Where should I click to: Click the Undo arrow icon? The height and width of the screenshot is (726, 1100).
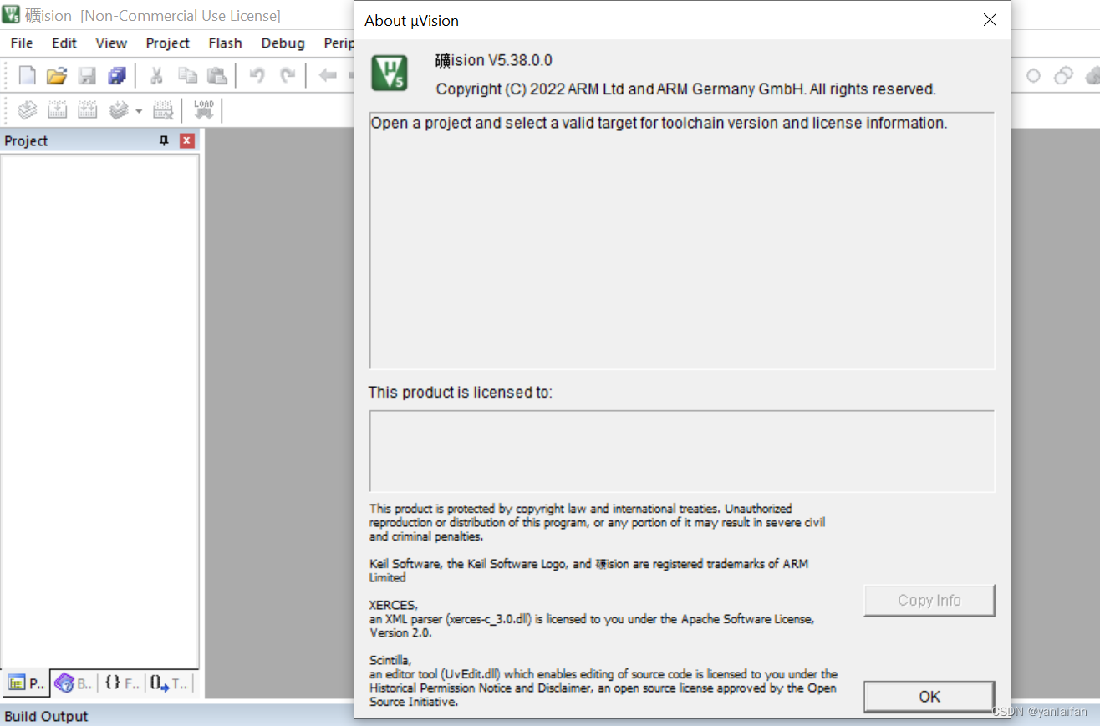(257, 76)
